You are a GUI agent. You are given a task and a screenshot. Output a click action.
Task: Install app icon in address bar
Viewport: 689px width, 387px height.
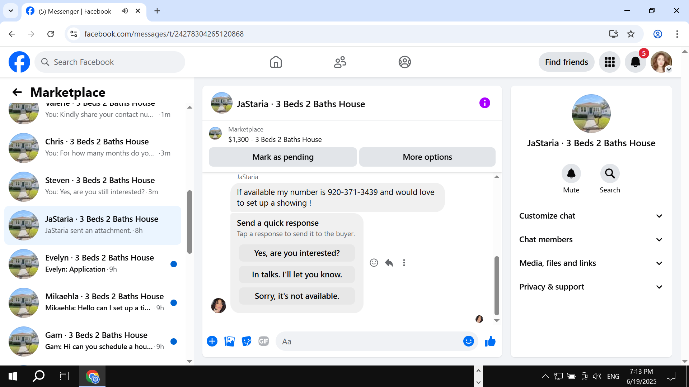614,34
